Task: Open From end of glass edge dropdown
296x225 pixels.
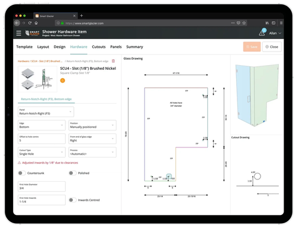Action: 92,139
